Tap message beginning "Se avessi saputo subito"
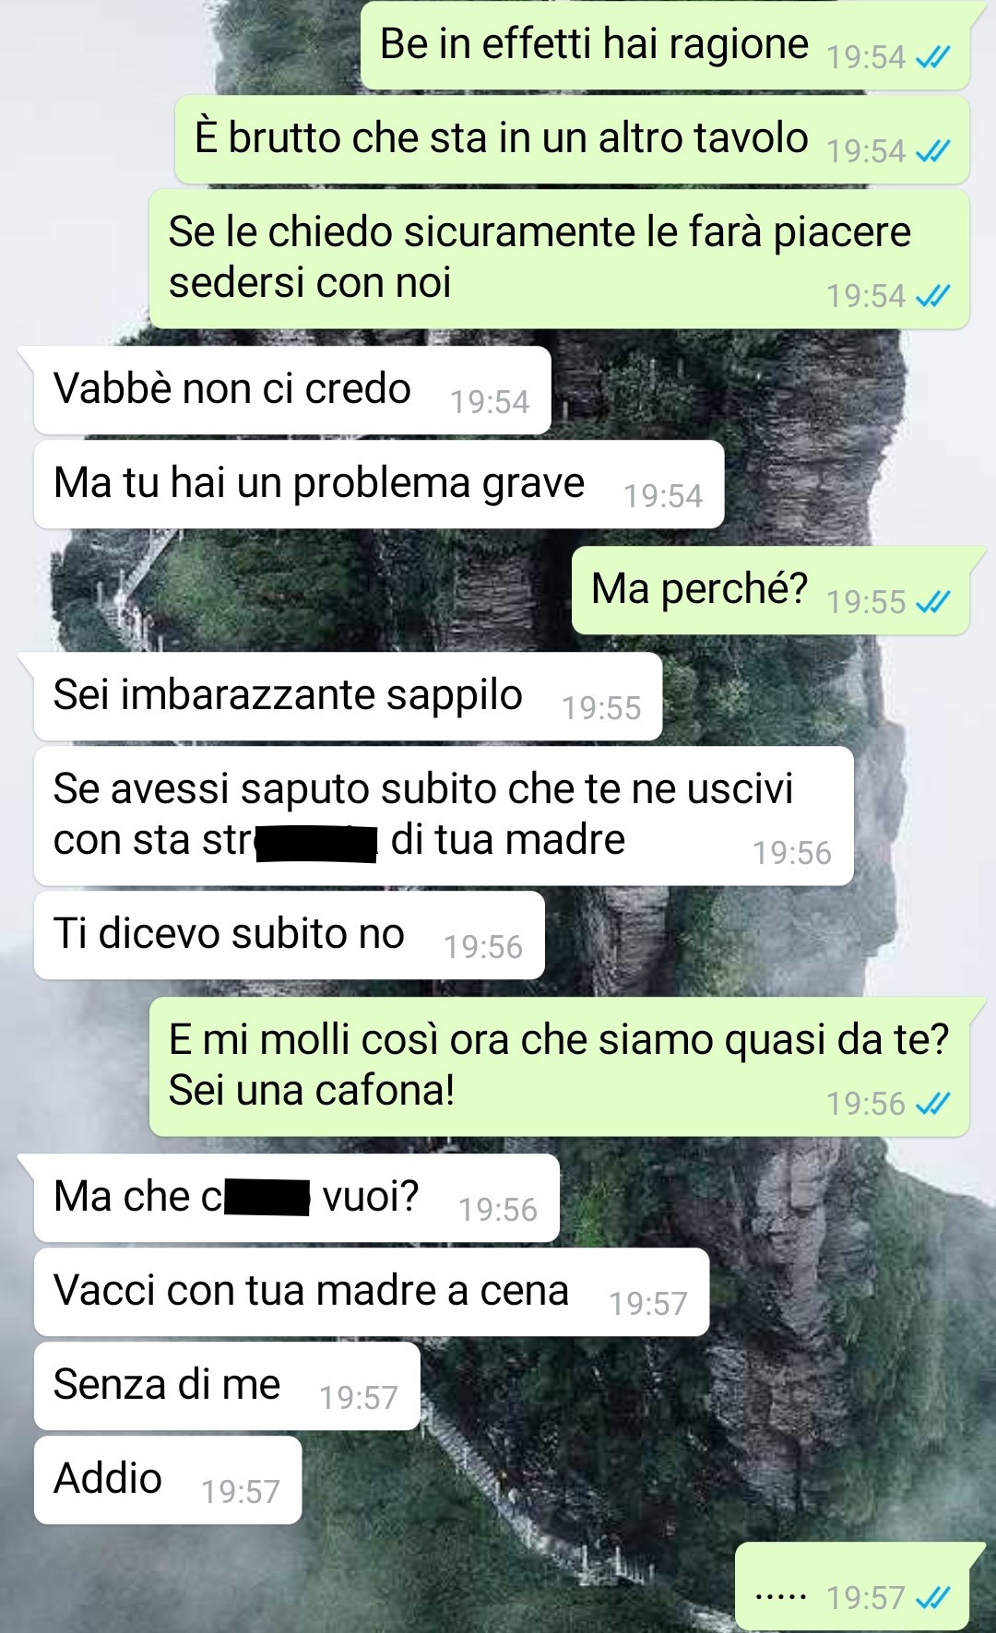Screen dimensions: 996x1633 [444, 816]
